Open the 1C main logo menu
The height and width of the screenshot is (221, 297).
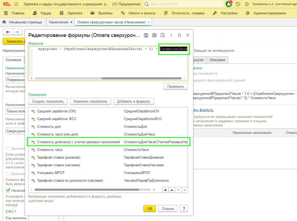(x=7, y=4)
